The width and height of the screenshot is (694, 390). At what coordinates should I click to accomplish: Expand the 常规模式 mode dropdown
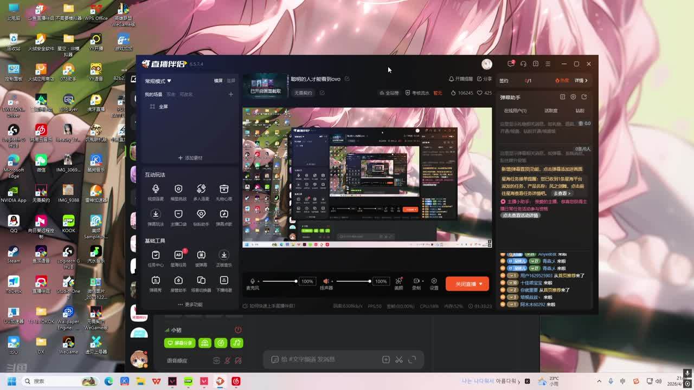158,81
